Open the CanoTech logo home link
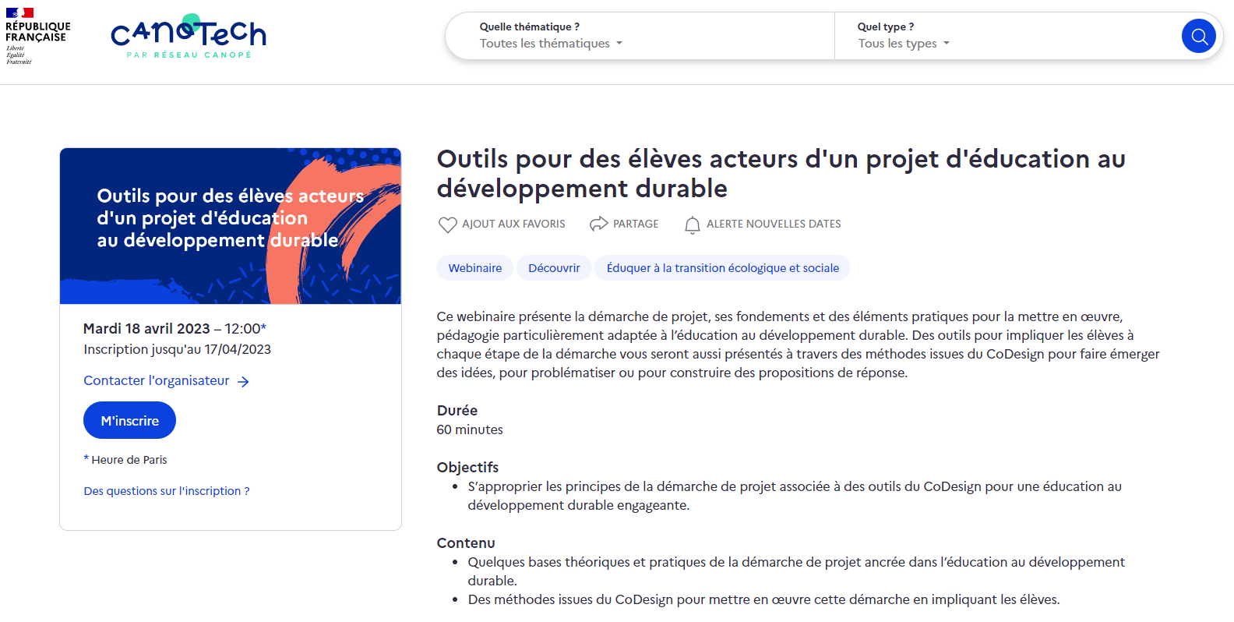This screenshot has width=1234, height=622. (189, 36)
